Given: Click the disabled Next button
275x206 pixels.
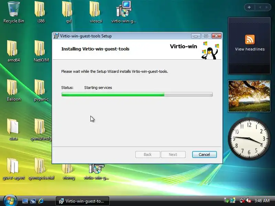Looking at the screenshot, I should (x=173, y=154).
